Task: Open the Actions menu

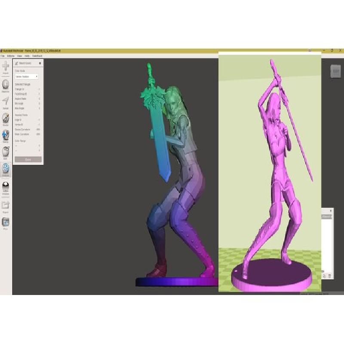Action: click(11, 56)
